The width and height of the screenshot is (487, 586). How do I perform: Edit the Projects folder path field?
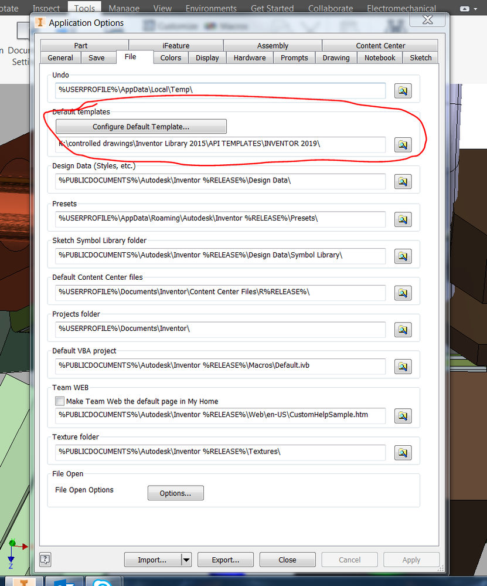[220, 329]
